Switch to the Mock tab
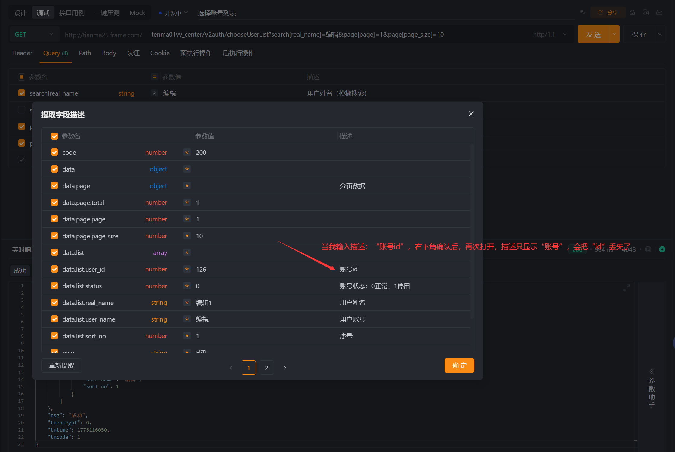The height and width of the screenshot is (452, 675). pyautogui.click(x=137, y=13)
